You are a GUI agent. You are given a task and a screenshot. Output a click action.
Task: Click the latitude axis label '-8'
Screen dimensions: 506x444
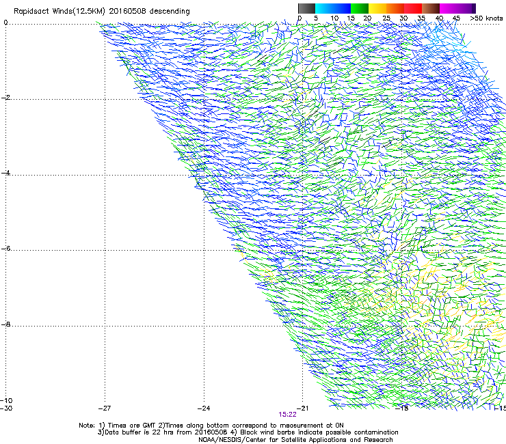coord(5,324)
